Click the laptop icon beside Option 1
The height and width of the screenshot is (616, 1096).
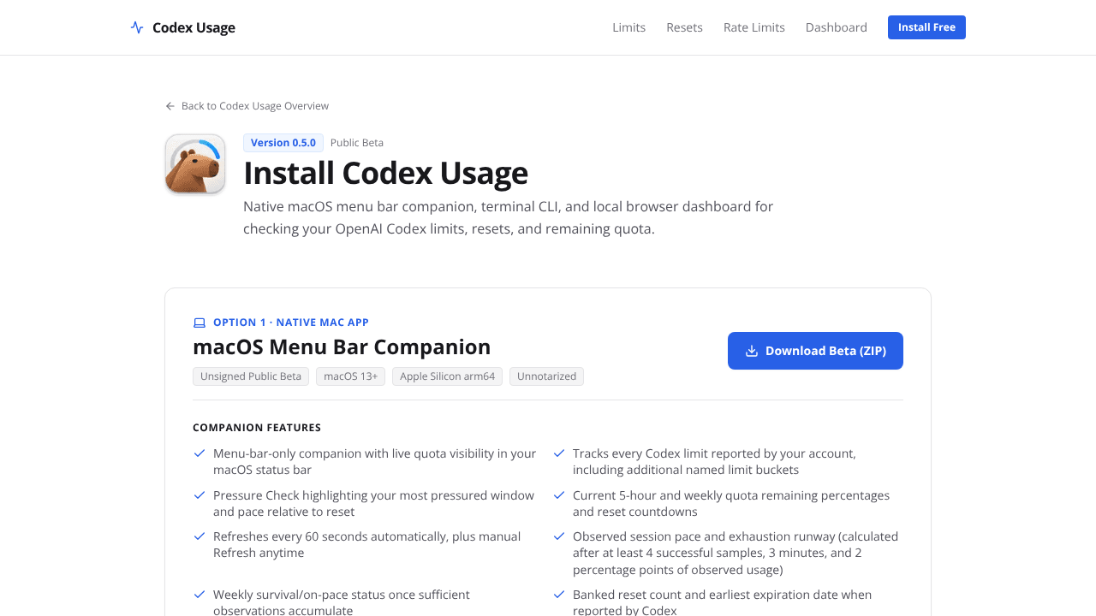200,323
